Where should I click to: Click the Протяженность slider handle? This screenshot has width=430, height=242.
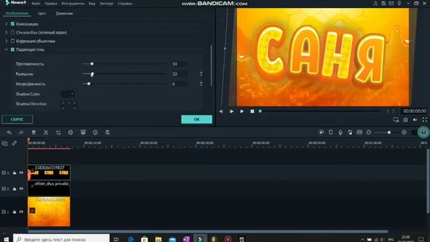pos(92,64)
